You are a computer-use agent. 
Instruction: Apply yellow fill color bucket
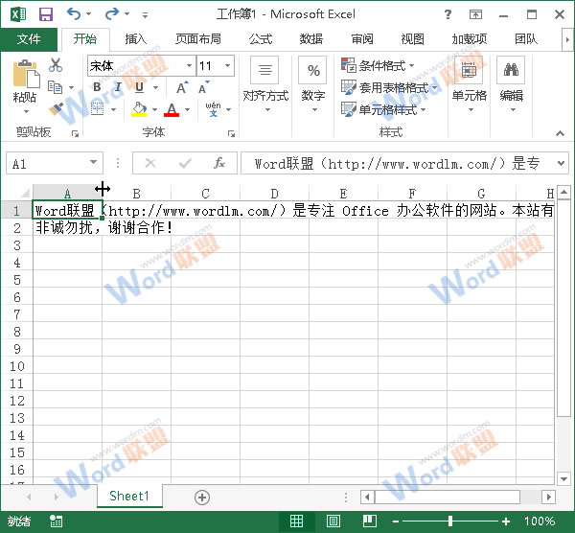(139, 109)
